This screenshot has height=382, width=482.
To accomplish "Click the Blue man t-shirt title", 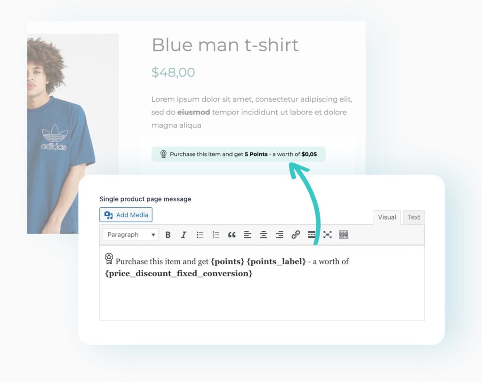I will 225,45.
